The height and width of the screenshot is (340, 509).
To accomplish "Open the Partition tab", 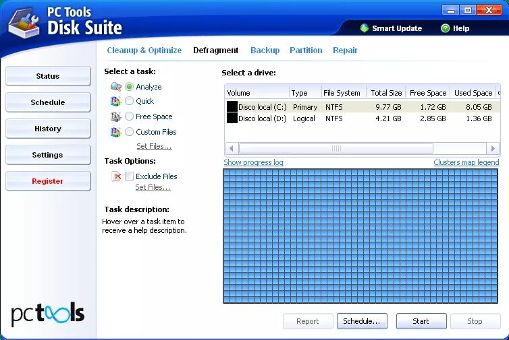I will coord(306,50).
